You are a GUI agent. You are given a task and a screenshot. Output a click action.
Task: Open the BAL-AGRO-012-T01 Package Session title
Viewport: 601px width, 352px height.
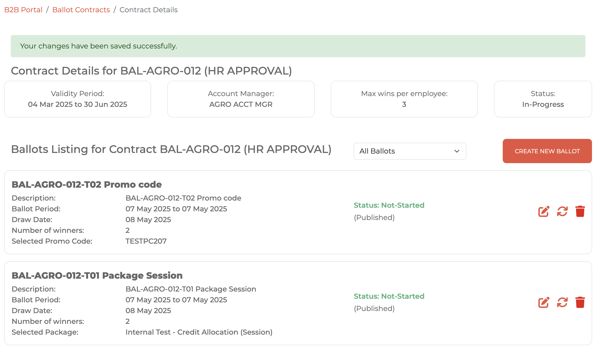point(97,275)
